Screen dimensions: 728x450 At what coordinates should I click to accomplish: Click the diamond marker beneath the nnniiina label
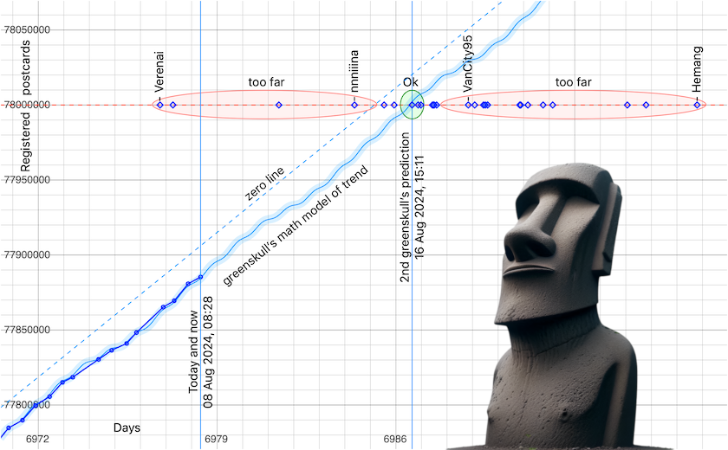tap(354, 105)
